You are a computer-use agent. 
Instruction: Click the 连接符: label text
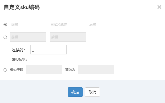19,50
